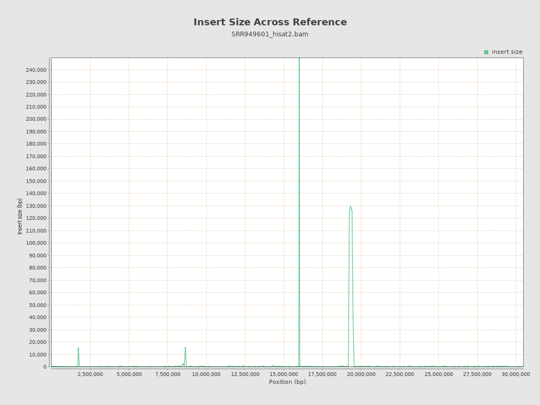Click the 'Position (bp)' x-axis label
This screenshot has height=405, width=540.
(287, 382)
